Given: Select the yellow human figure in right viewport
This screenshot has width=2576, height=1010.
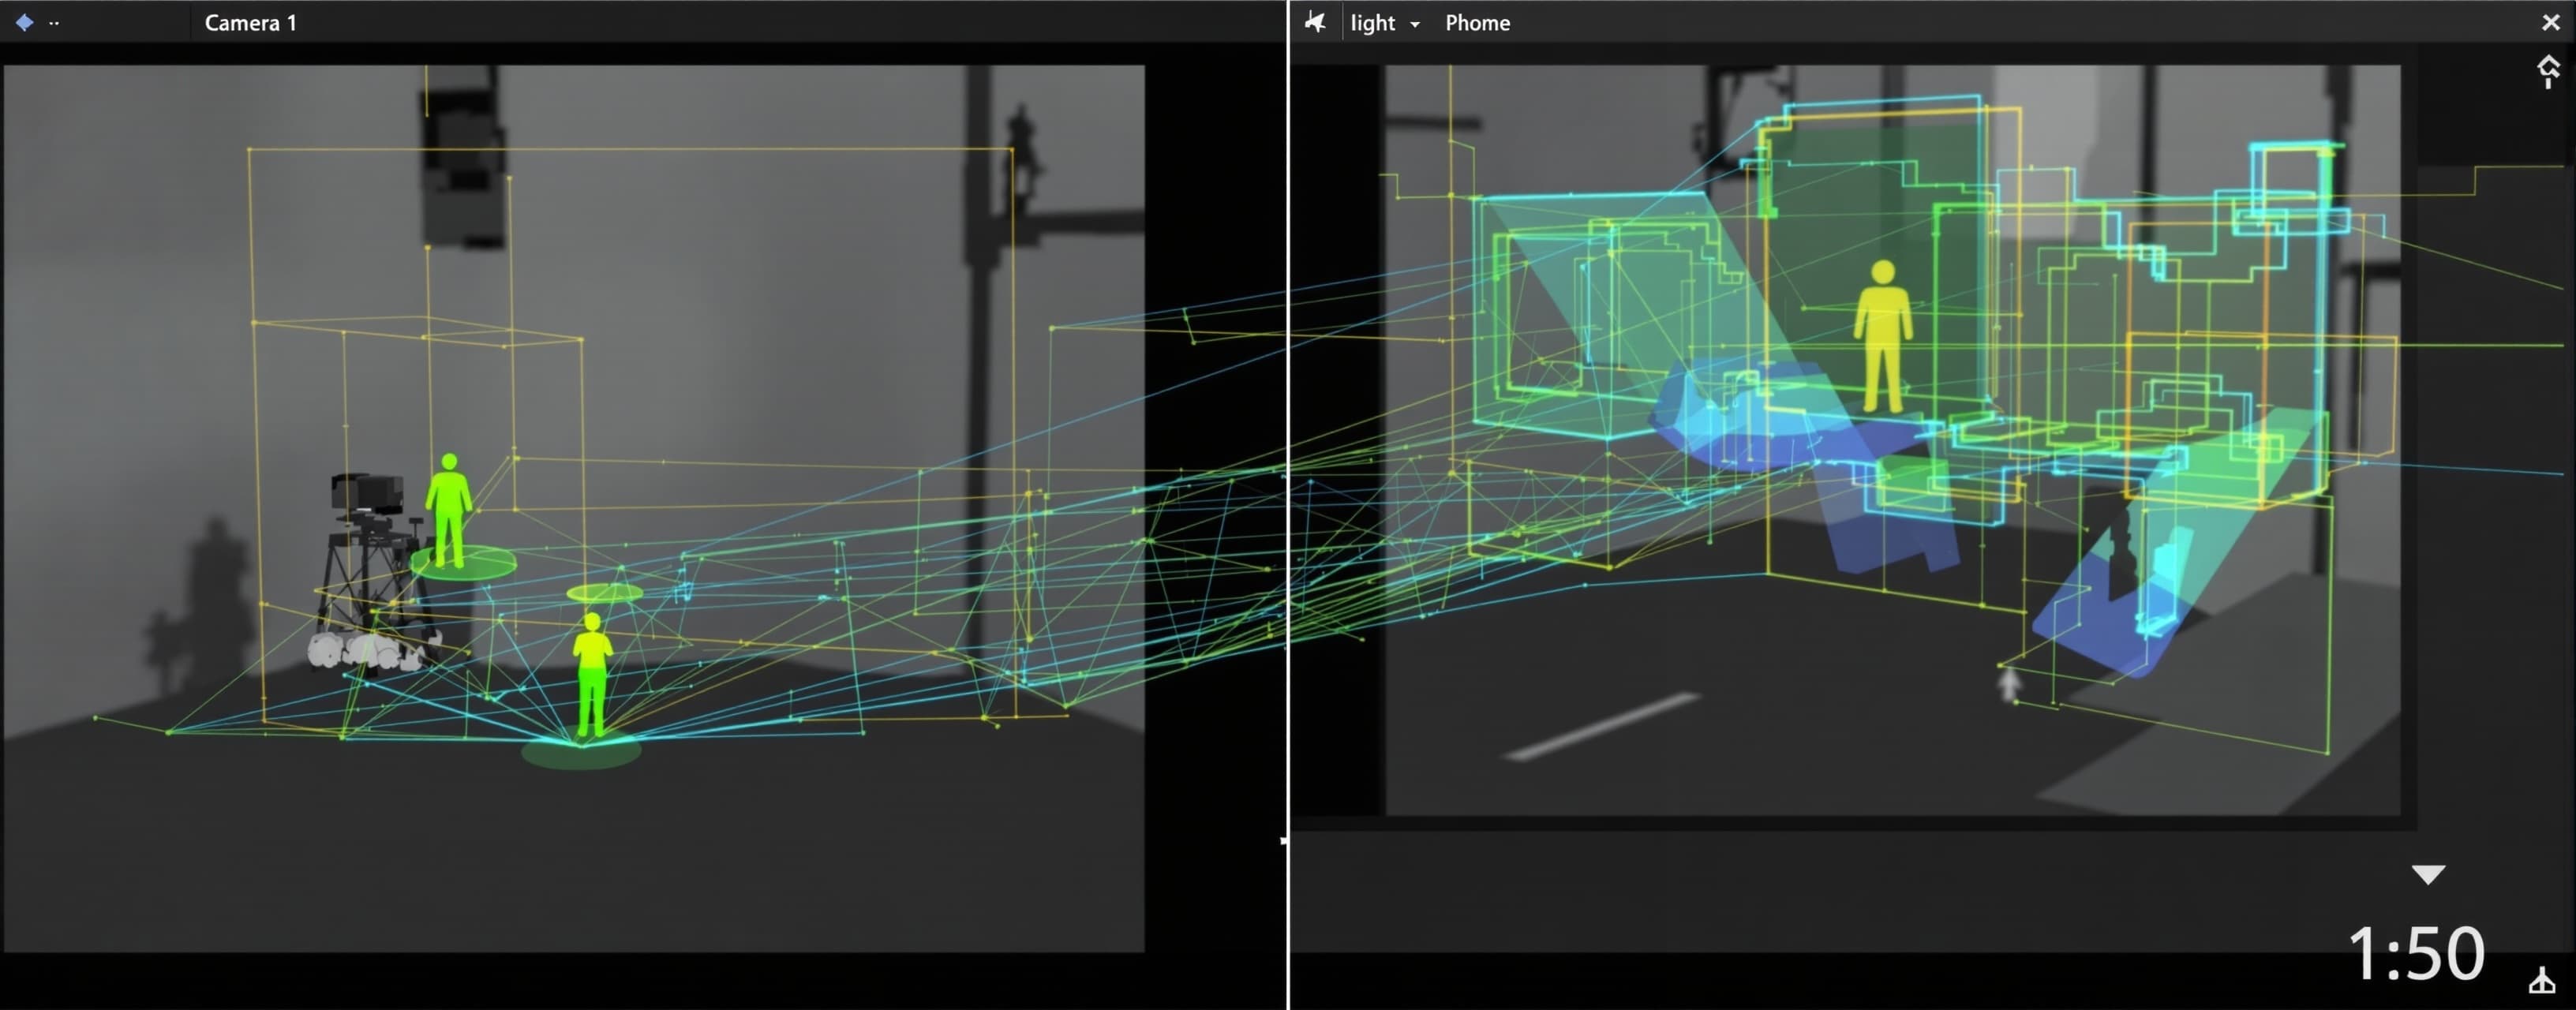Looking at the screenshot, I should click(1883, 336).
